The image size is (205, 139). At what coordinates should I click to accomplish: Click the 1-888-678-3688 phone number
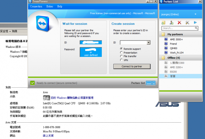[52, 127]
